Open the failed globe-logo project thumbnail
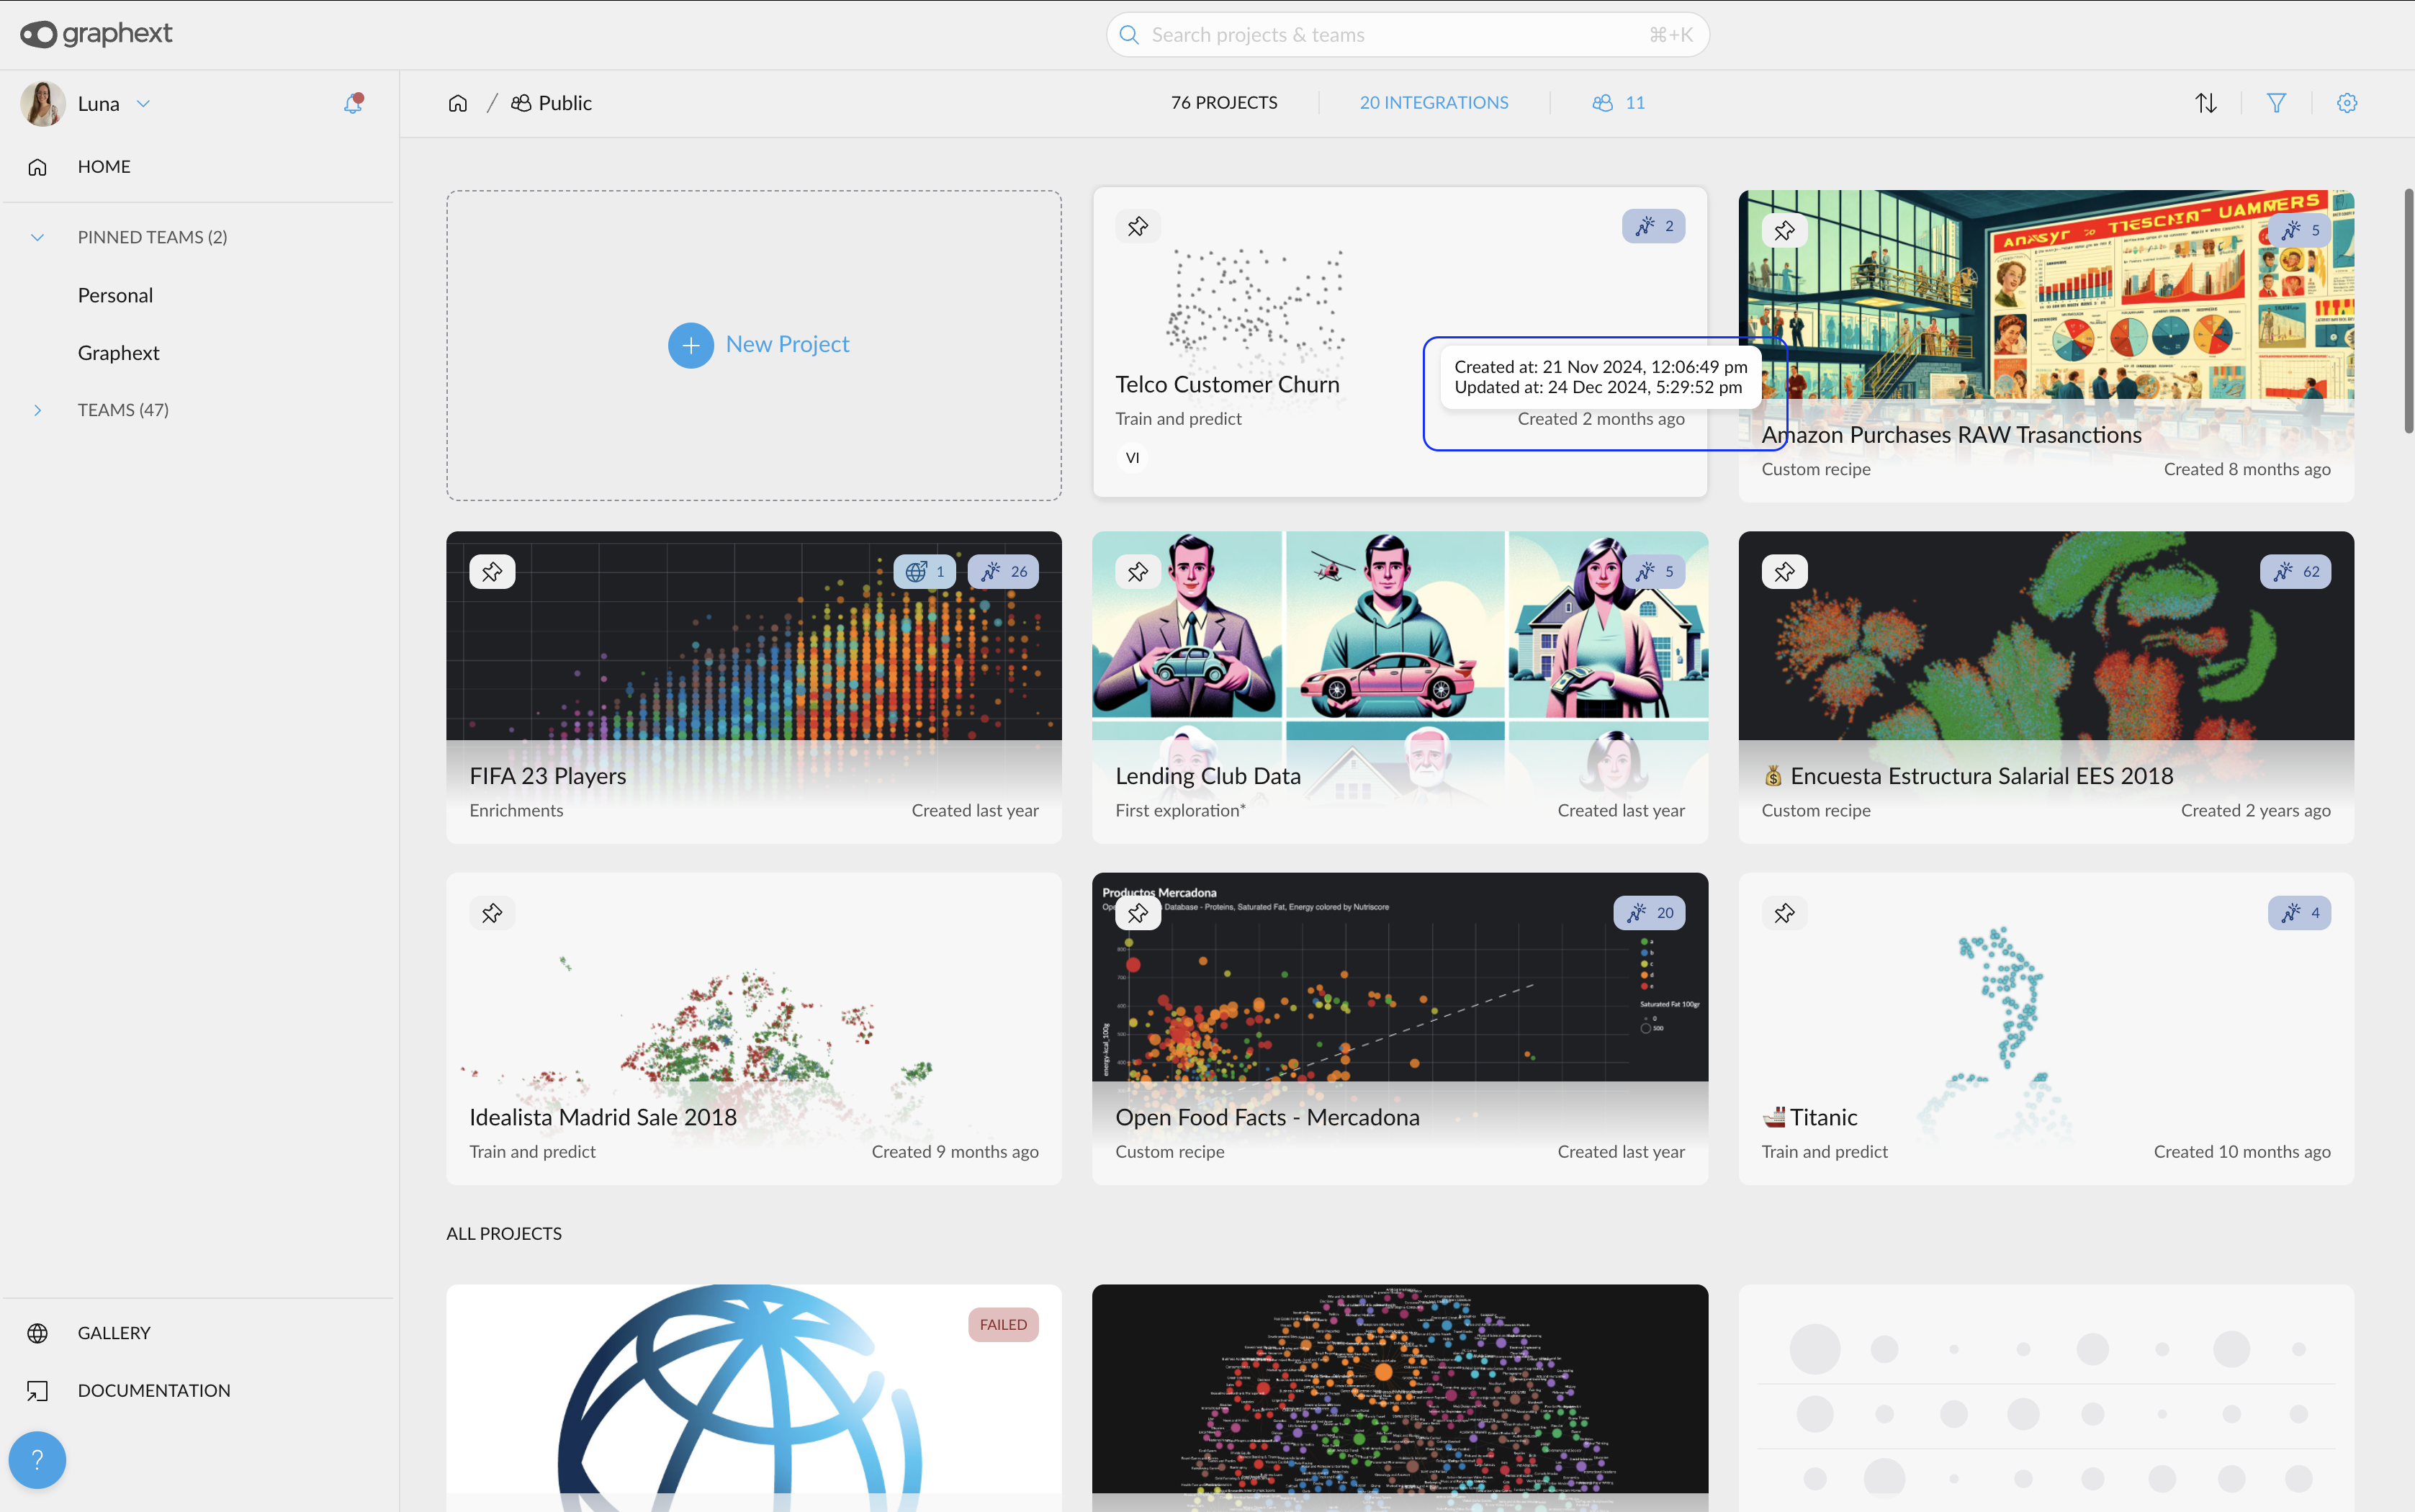This screenshot has width=2415, height=1512. [x=754, y=1398]
